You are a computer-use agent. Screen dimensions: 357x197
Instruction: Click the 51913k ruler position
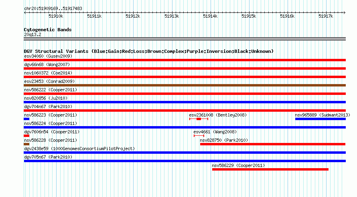pos(172,16)
